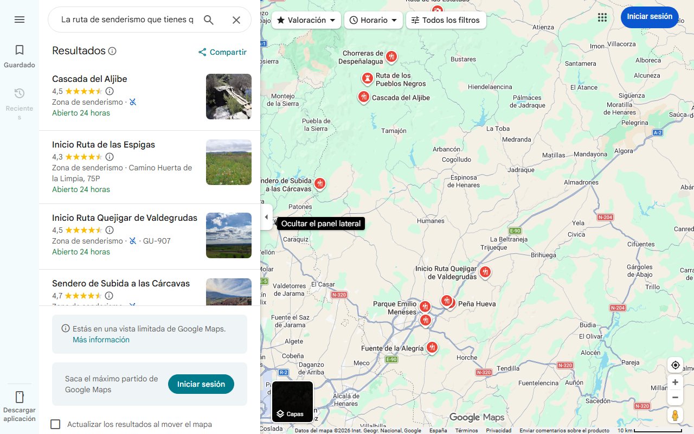Open the main hamburger menu
694x434 pixels.
20,20
